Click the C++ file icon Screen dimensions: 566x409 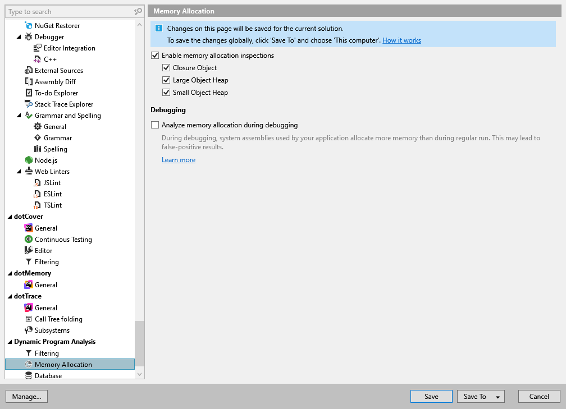click(38, 59)
